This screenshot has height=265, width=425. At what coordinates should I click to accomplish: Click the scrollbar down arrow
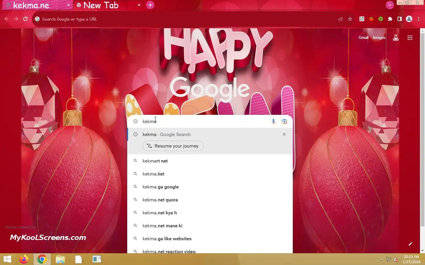(x=422, y=251)
